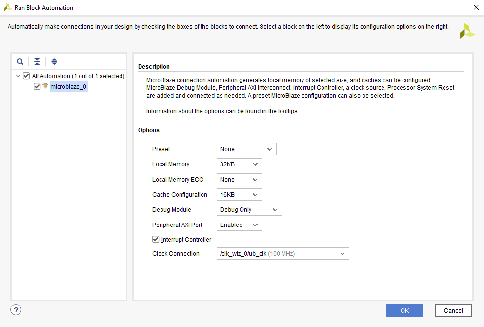Confirm automation with the OK button
The width and height of the screenshot is (484, 327).
click(404, 310)
